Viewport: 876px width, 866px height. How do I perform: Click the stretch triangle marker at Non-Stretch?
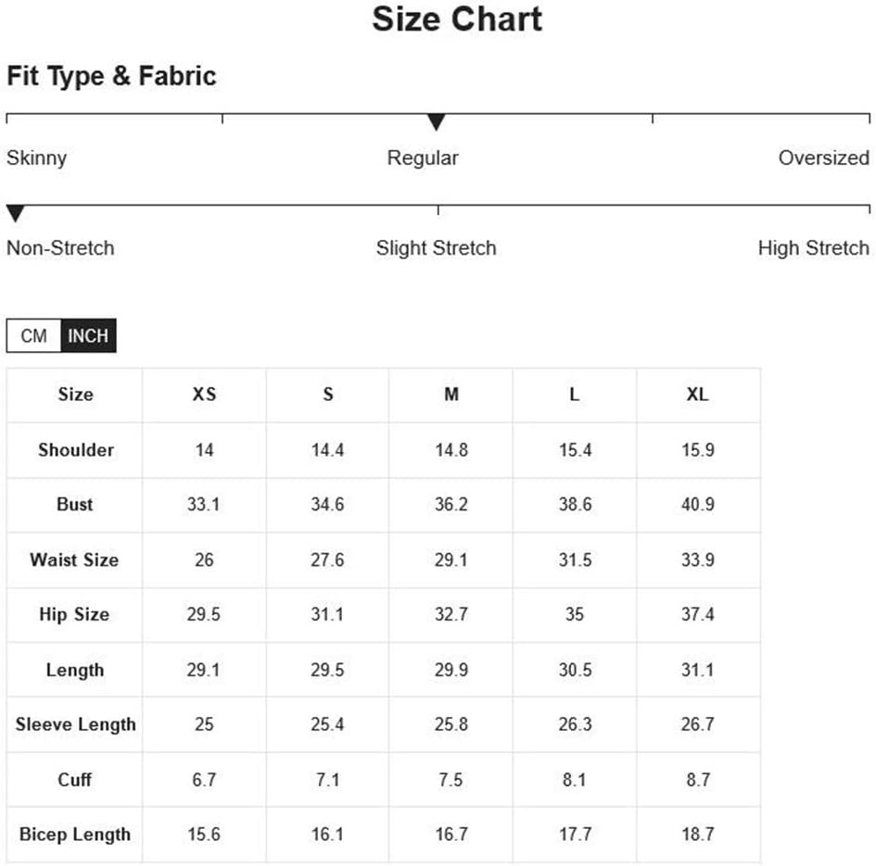[x=15, y=213]
